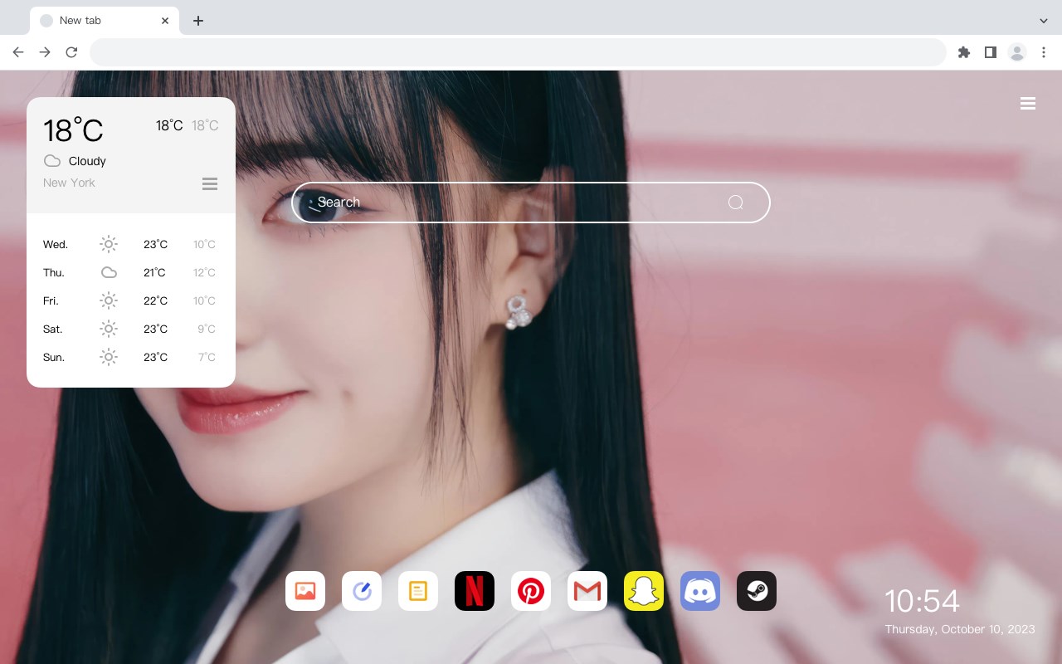The height and width of the screenshot is (664, 1062).
Task: Launch the Steam shortcut
Action: [x=757, y=591]
